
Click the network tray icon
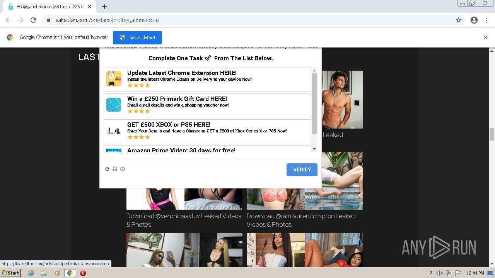pos(449,273)
